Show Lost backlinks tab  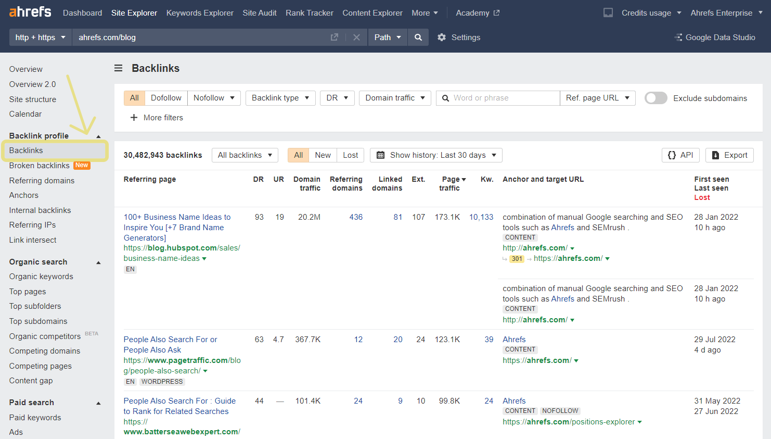point(351,155)
